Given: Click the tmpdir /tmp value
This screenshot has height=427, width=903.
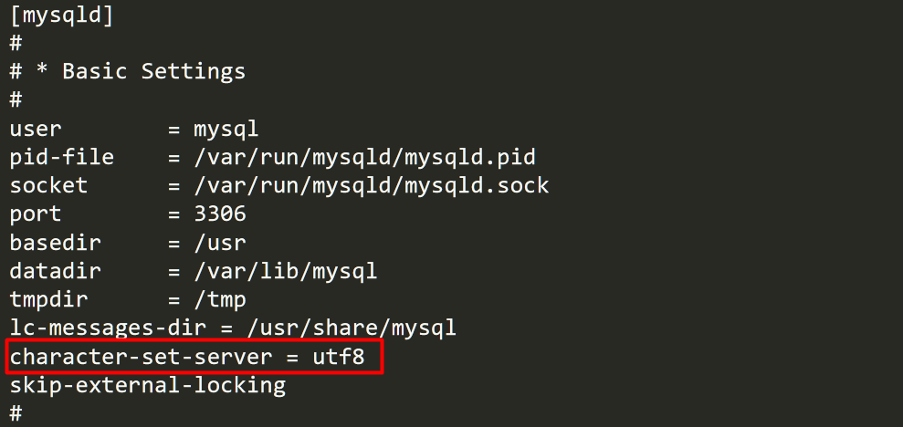Looking at the screenshot, I should coord(220,300).
